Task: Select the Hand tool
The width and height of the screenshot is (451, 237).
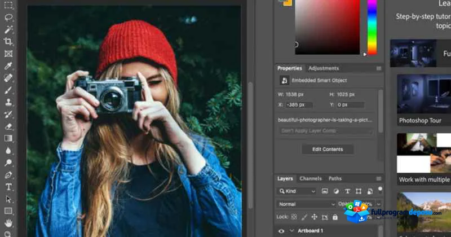Action: point(8,223)
